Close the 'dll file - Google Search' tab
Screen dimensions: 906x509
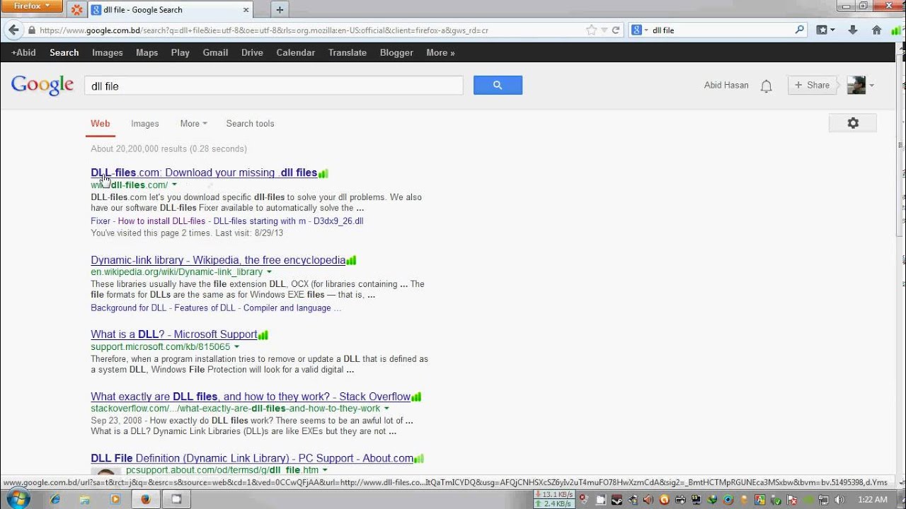(246, 10)
